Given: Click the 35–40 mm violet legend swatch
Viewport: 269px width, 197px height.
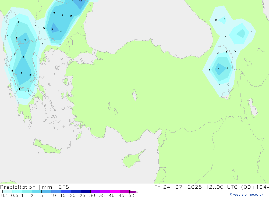Looking at the screenshot, I should pyautogui.click(x=105, y=192).
